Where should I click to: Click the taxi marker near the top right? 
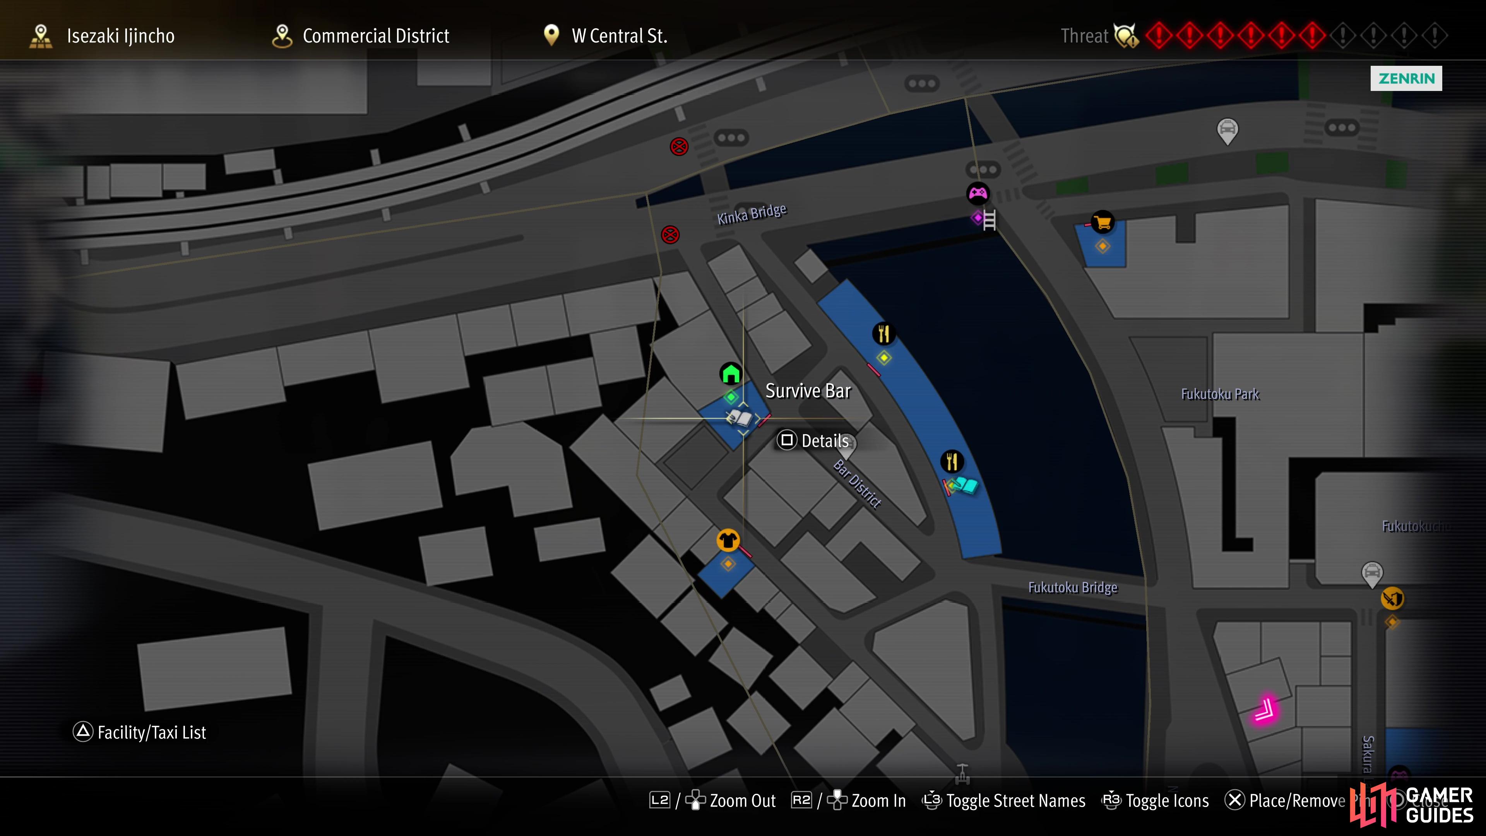(x=1227, y=130)
